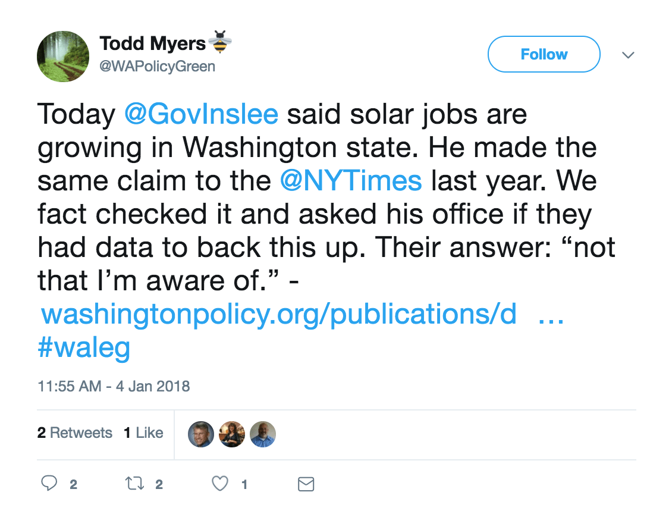Click the reply speech bubble icon
This screenshot has width=672, height=514.
pyautogui.click(x=49, y=483)
